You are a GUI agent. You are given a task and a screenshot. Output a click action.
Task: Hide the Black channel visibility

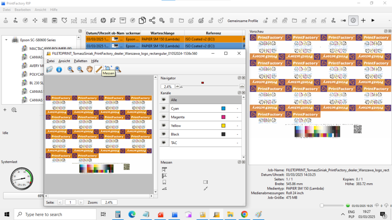164,134
